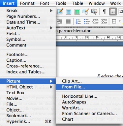Toggle Show/Hide paragraph marks icon
The image size is (123, 126).
pos(104,11)
